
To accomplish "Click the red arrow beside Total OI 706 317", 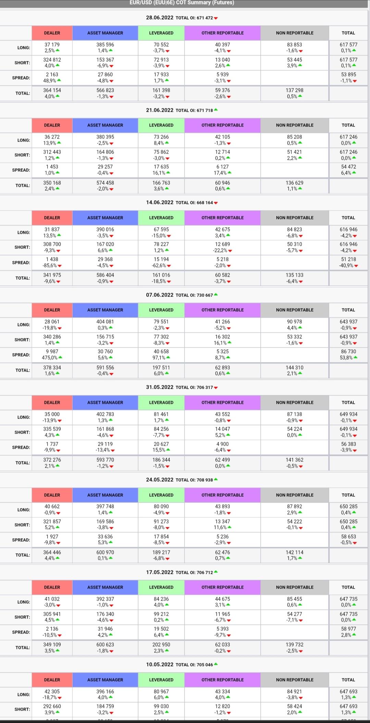I will [x=216, y=388].
